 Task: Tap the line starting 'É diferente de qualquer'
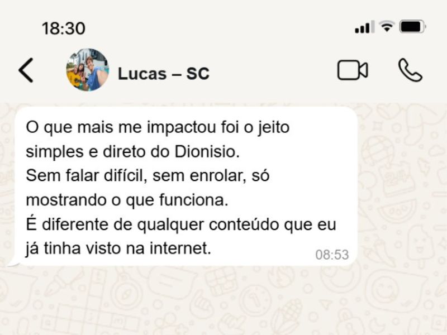click(181, 224)
